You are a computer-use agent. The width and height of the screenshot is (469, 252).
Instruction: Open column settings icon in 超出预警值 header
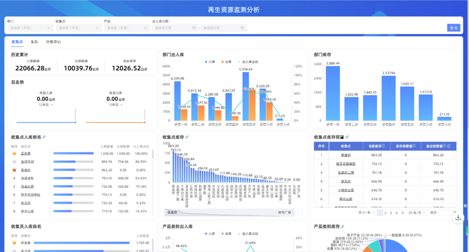(449, 146)
